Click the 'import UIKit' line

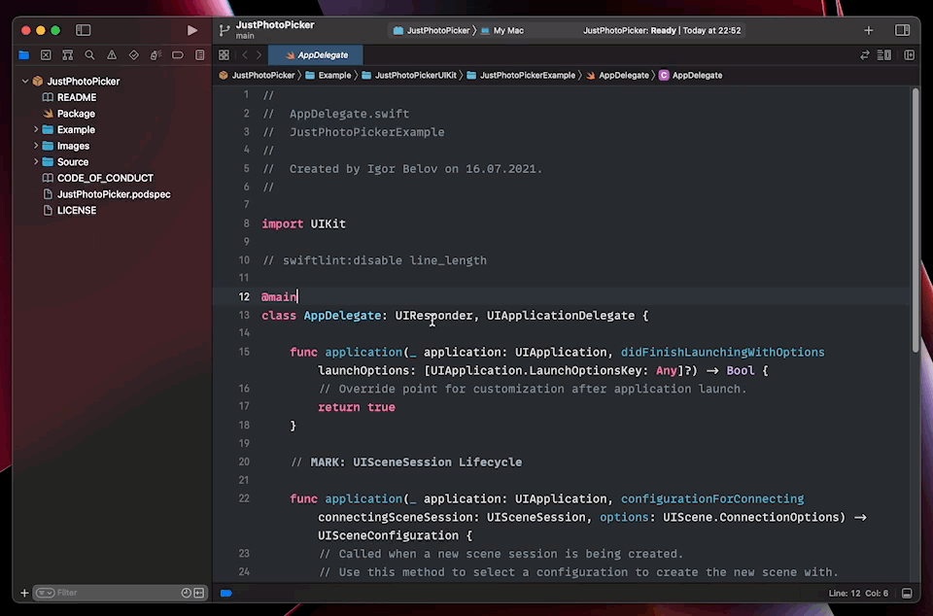point(303,223)
